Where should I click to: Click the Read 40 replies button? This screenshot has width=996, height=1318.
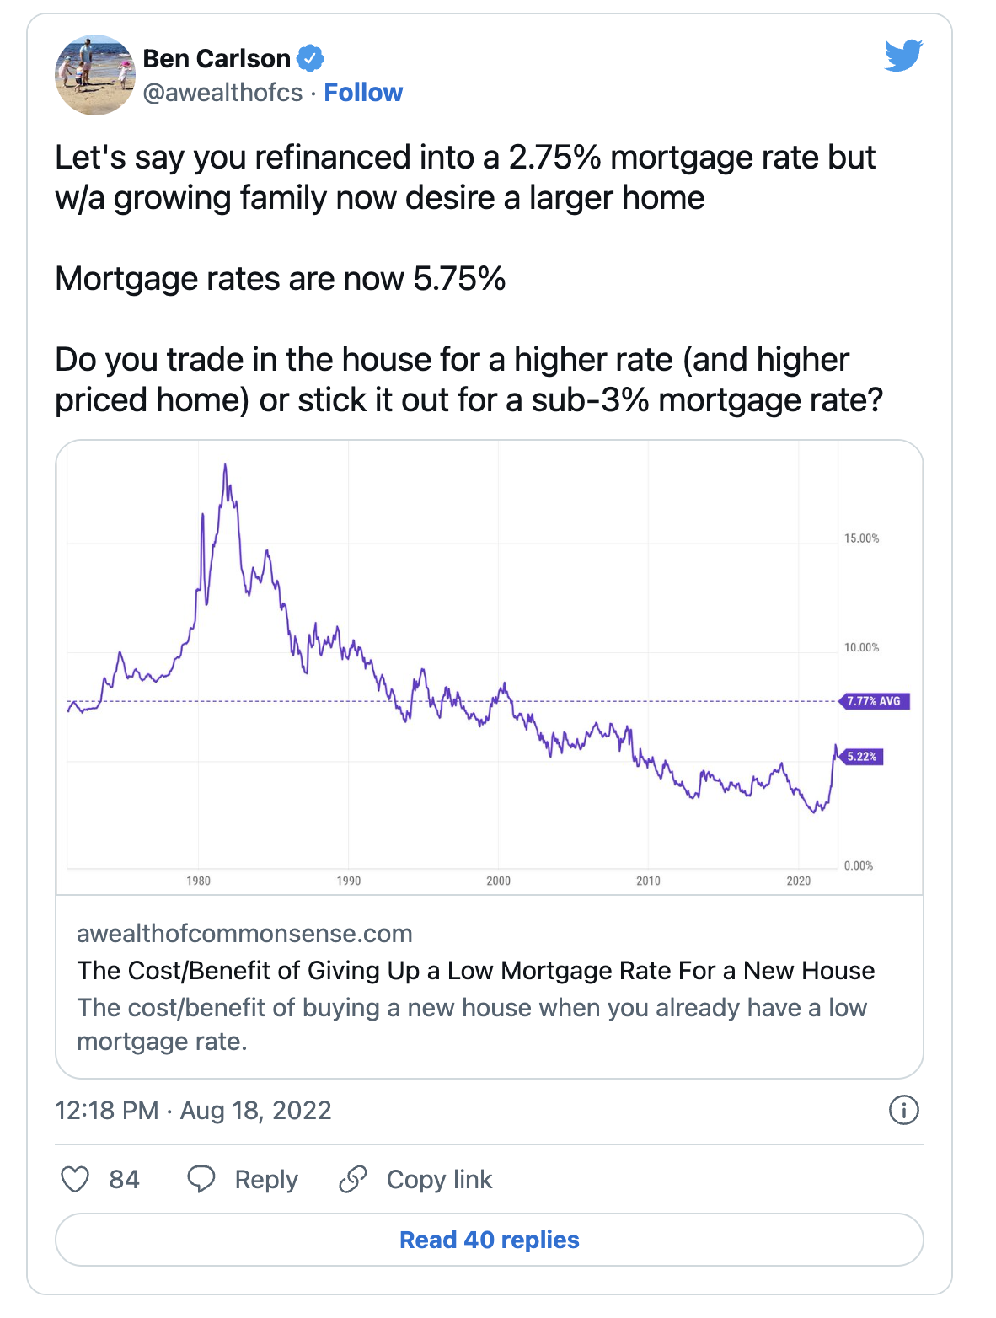point(490,1240)
